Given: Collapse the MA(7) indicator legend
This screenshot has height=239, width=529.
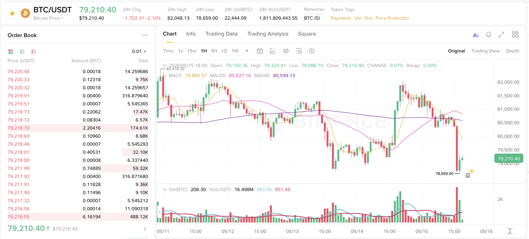Looking at the screenshot, I should [x=165, y=75].
